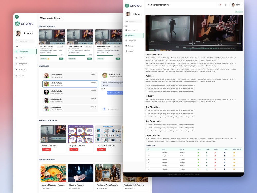The height and width of the screenshot is (193, 257).
Task: Click the Workspace briefcase icon in document row 4
Action: click(234, 162)
